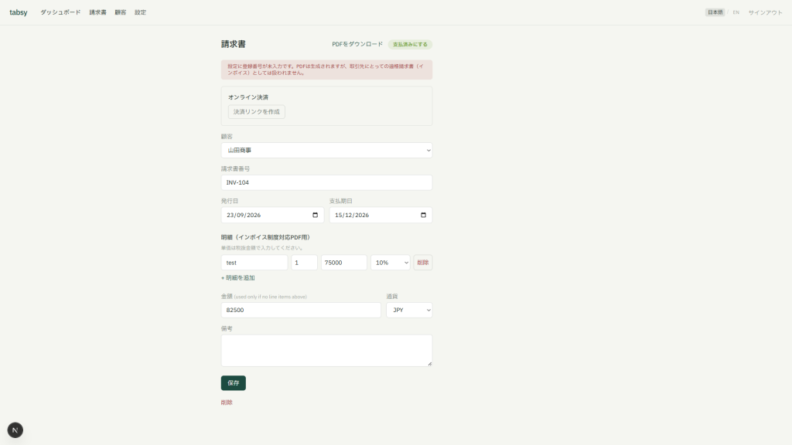
Task: Open the ダッシュボード nav item
Action: (60, 12)
